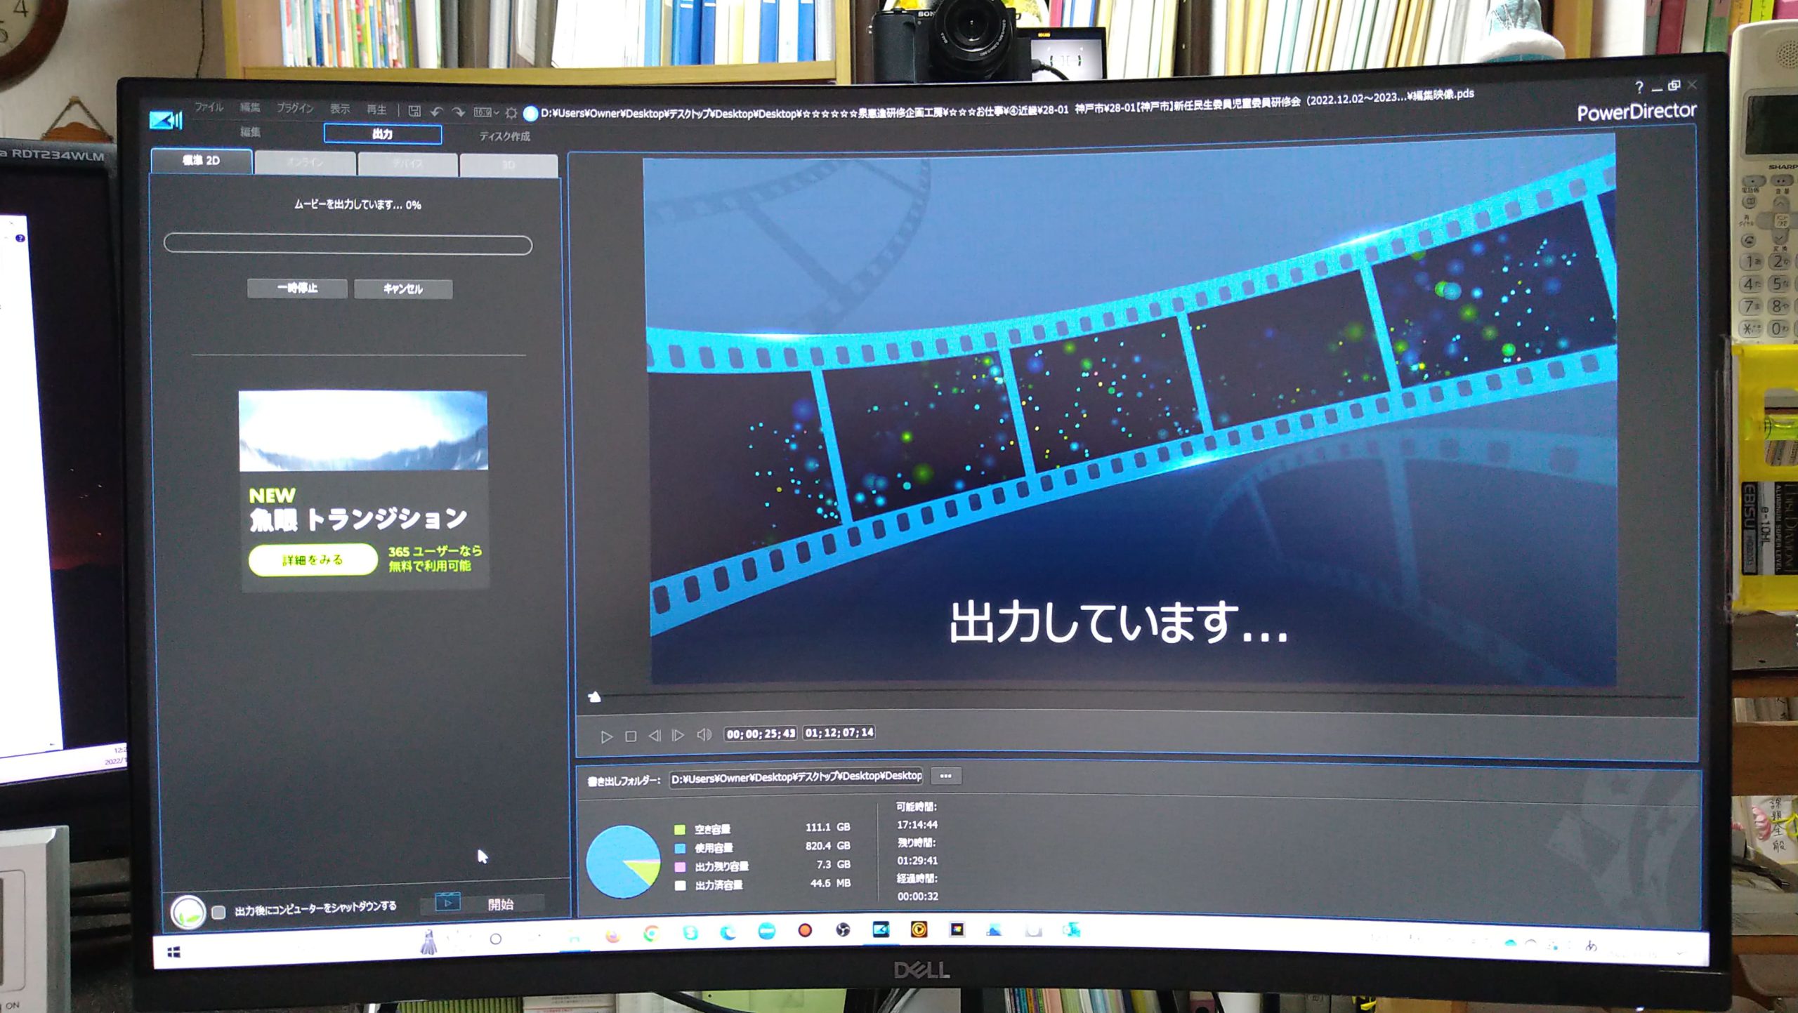Click the 開始 start button

pyautogui.click(x=501, y=904)
